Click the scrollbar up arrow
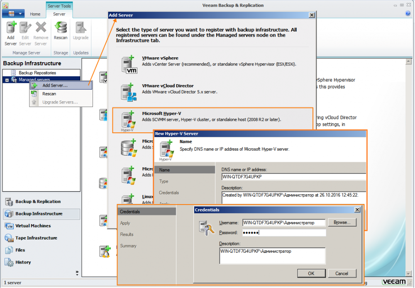The width and height of the screenshot is (415, 288). (x=408, y=62)
